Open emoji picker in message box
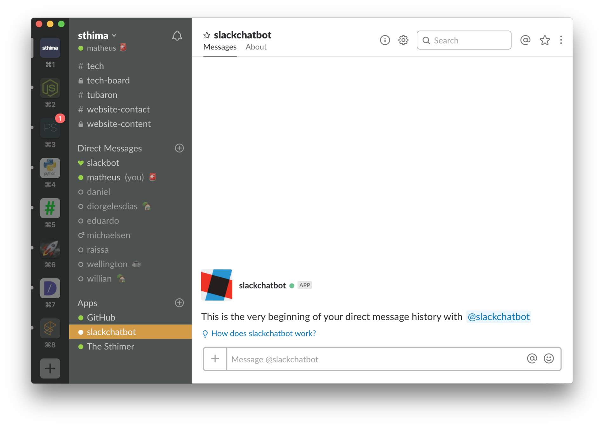 tap(549, 359)
